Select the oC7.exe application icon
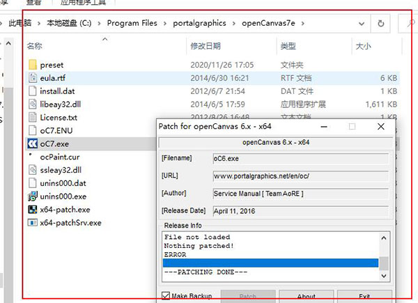 32,143
